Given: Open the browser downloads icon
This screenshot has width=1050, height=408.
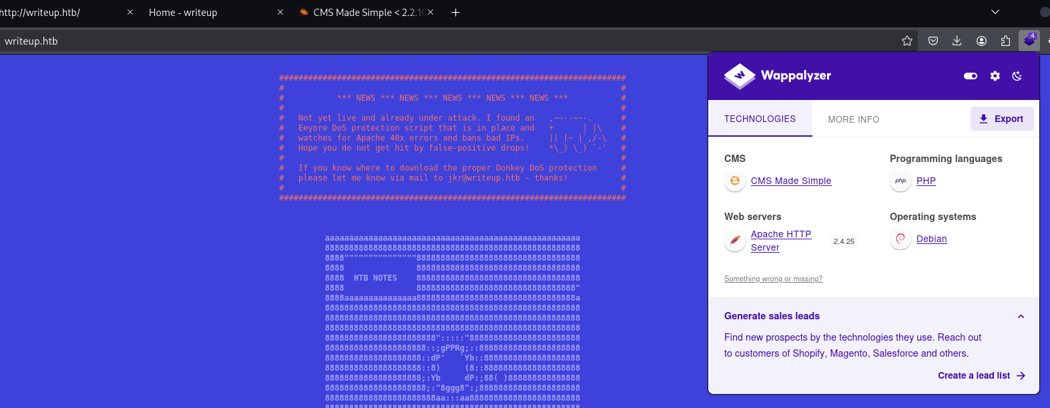Looking at the screenshot, I should click(x=957, y=41).
